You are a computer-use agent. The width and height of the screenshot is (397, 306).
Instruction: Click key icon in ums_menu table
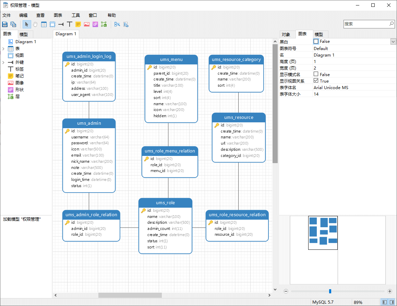click(x=149, y=67)
